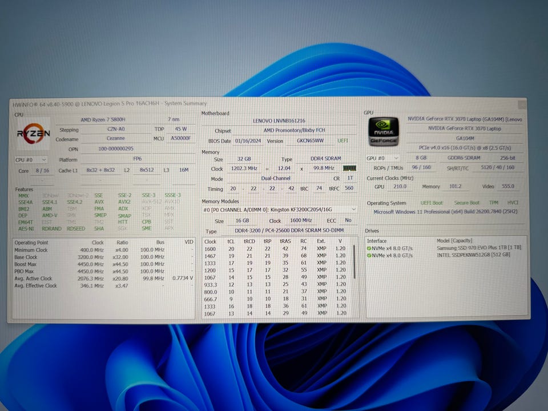This screenshot has width=548, height=411.
Task: Click the PCIe v4.0 x16 link field
Action: [465, 148]
